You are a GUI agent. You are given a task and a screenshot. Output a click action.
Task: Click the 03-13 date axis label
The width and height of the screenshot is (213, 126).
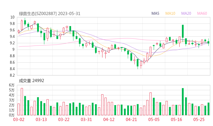41,119
